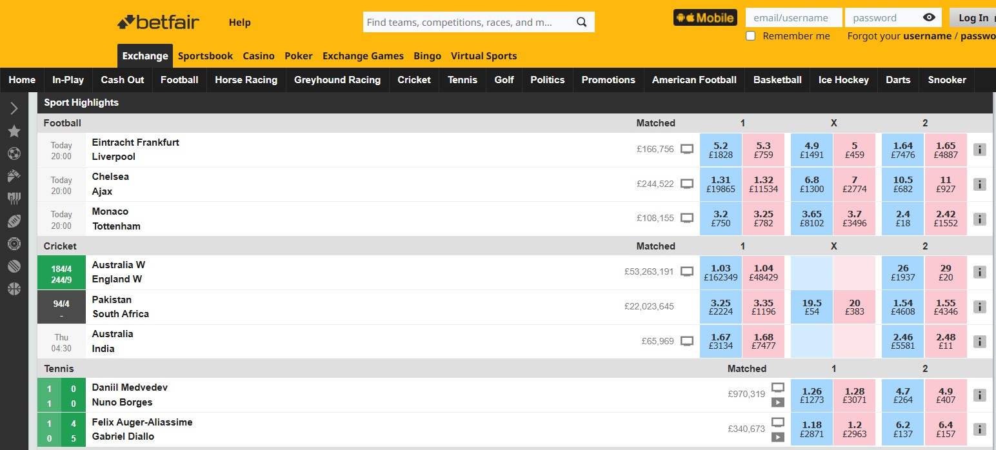
Task: Expand the sidebar with the chevron arrow
Action: [x=14, y=108]
